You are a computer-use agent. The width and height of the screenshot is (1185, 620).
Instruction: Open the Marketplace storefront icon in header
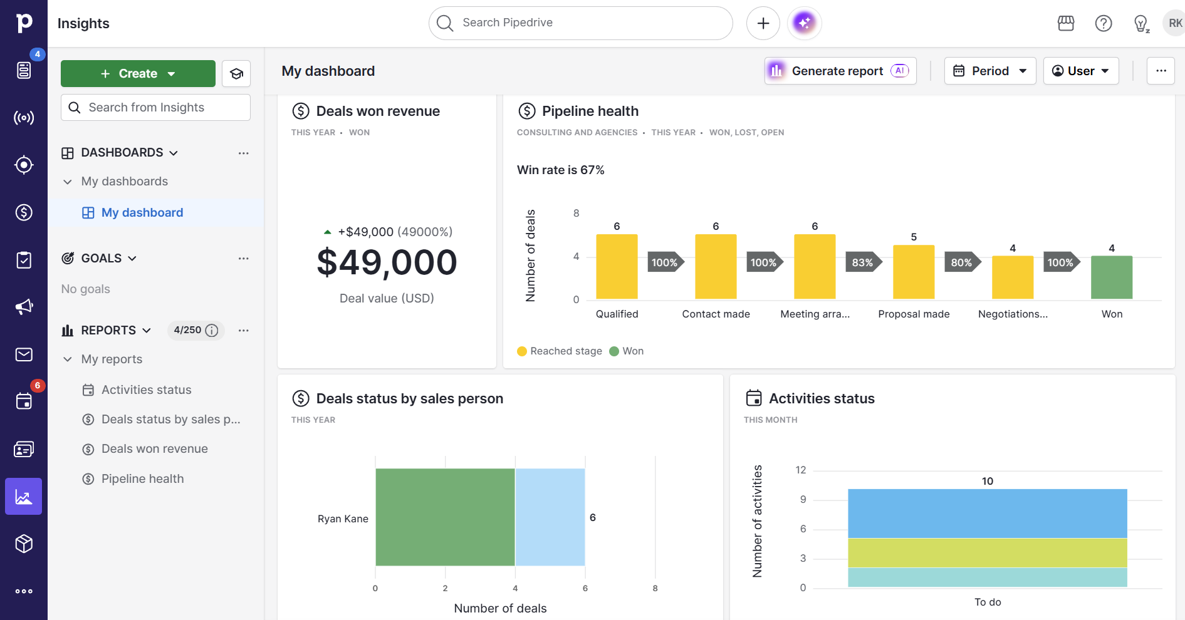click(1065, 23)
